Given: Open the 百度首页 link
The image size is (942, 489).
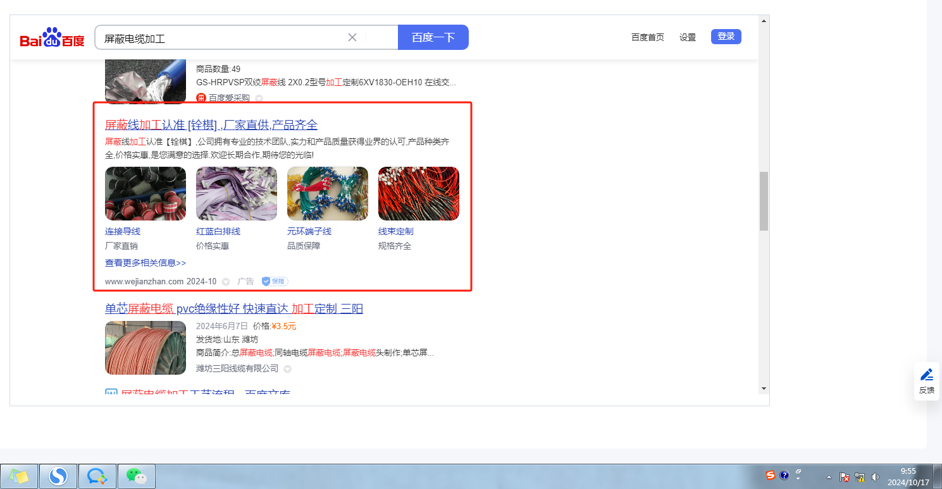Looking at the screenshot, I should 648,37.
